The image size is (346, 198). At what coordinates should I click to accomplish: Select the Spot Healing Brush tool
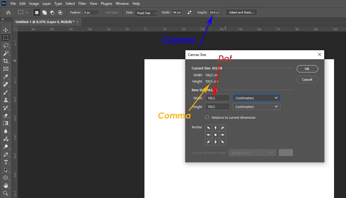pyautogui.click(x=6, y=84)
